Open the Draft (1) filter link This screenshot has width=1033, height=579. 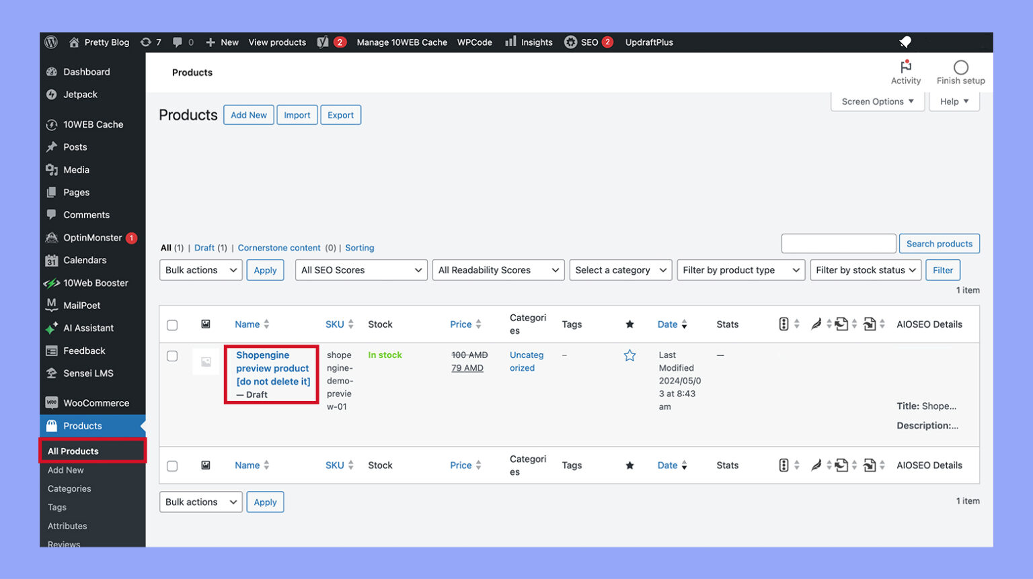[204, 247]
